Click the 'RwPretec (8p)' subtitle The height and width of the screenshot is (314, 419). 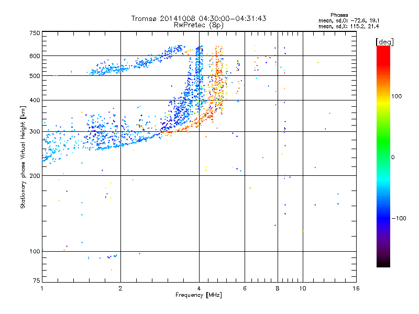(x=199, y=25)
